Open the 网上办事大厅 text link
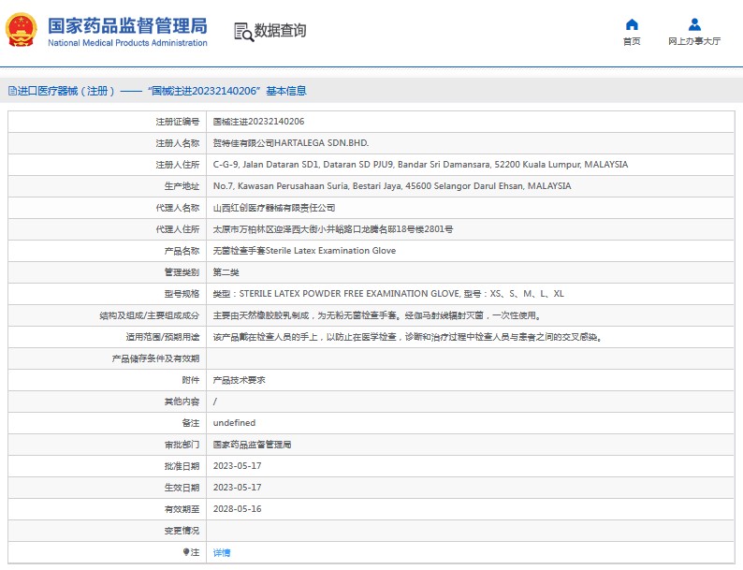 tap(694, 41)
